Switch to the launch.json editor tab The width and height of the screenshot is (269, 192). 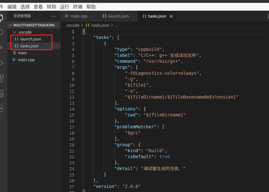118,16
